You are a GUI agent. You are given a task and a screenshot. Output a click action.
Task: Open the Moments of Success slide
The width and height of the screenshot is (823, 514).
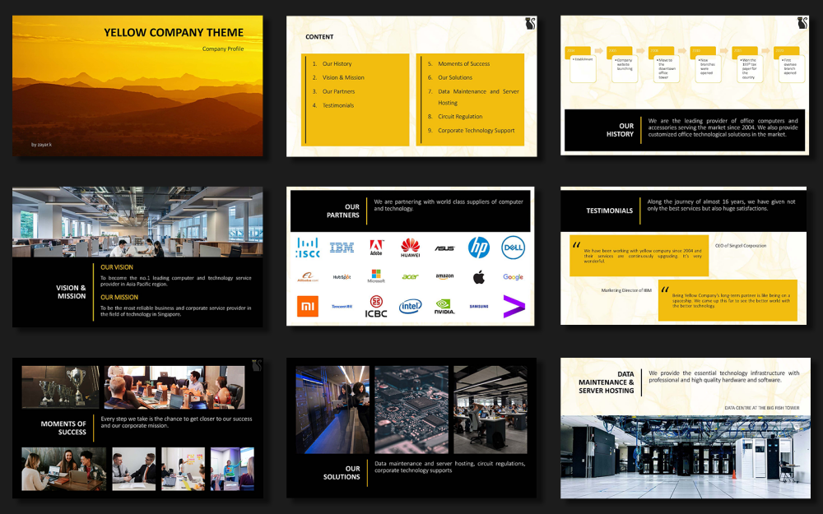[137, 428]
